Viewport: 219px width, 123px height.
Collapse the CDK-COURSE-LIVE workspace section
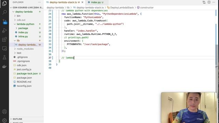pyautogui.click(x=27, y=8)
